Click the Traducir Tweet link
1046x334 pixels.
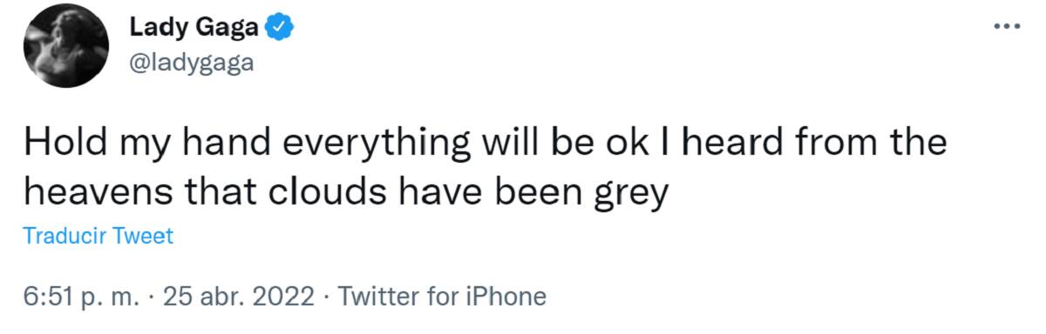pyautogui.click(x=98, y=237)
